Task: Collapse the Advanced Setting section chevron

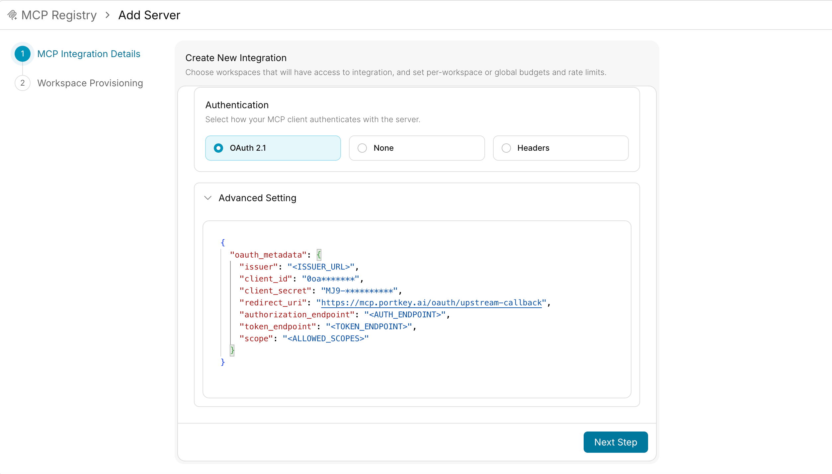Action: (208, 198)
